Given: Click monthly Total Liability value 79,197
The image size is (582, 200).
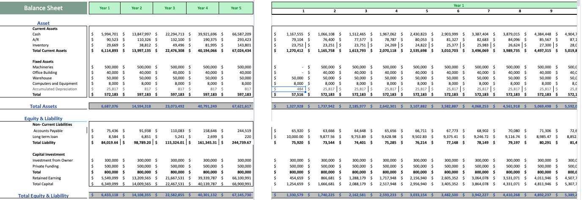Looking at the screenshot, I should [x=517, y=143].
